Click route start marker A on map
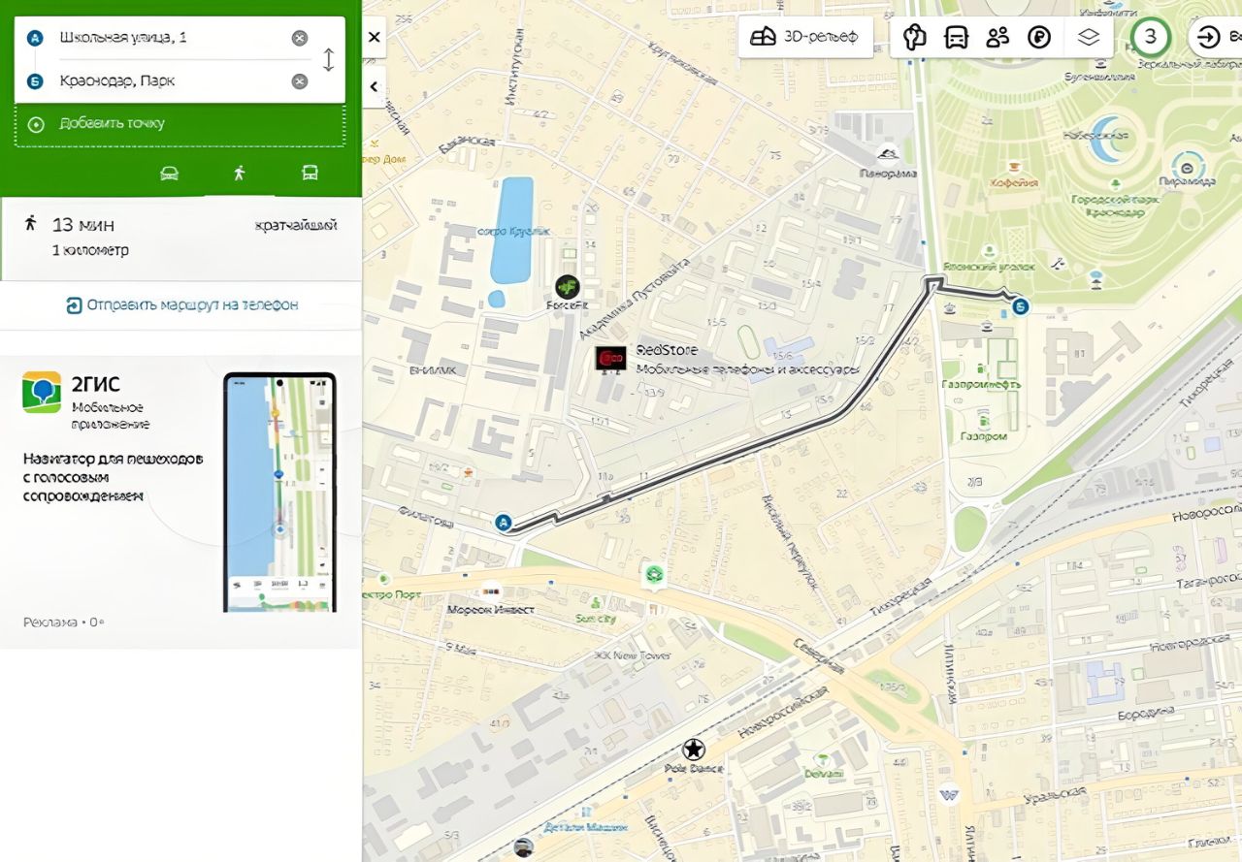 tap(503, 523)
